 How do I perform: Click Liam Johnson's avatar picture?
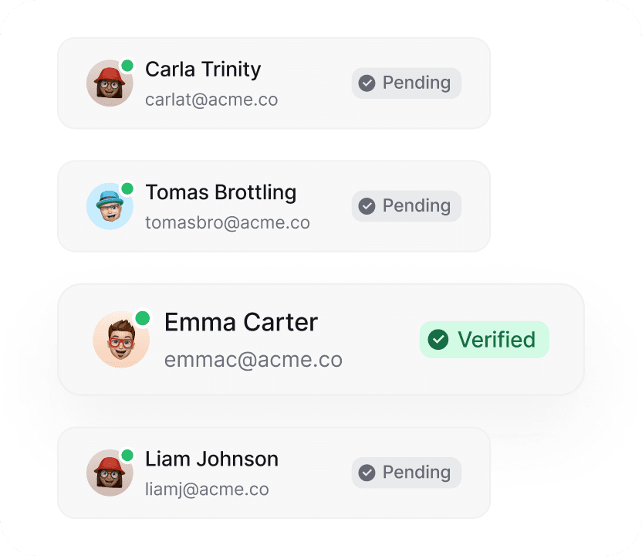tap(110, 473)
